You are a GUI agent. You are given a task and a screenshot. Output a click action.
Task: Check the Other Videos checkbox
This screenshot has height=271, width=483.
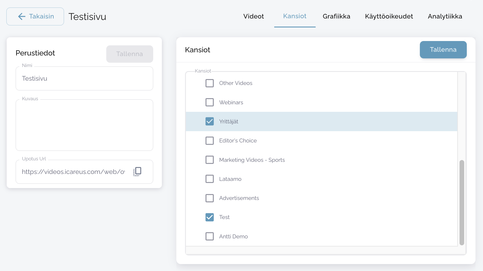pyautogui.click(x=209, y=83)
